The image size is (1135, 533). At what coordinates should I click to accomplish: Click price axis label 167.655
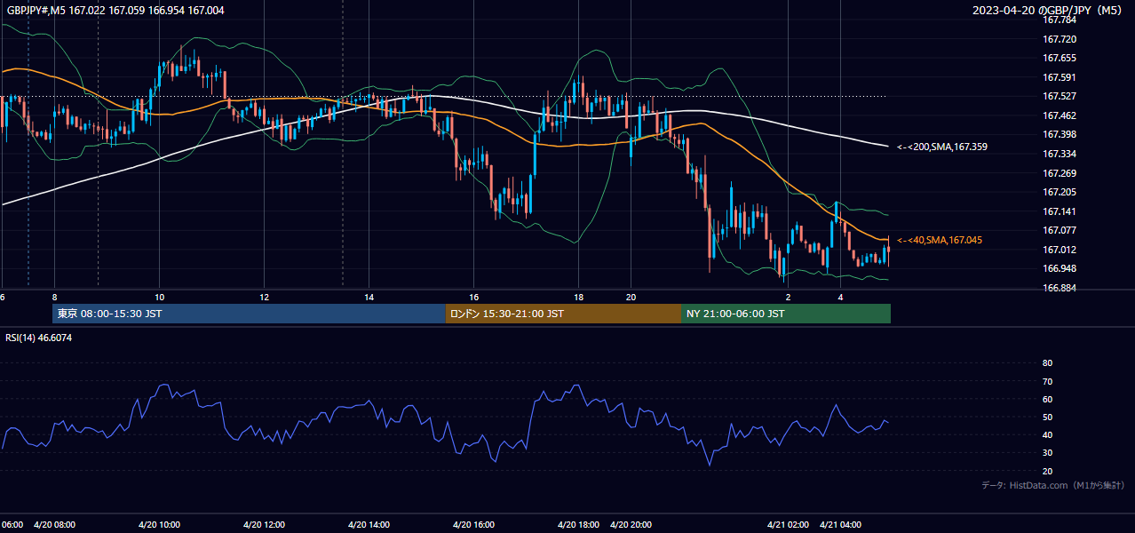(x=1059, y=58)
